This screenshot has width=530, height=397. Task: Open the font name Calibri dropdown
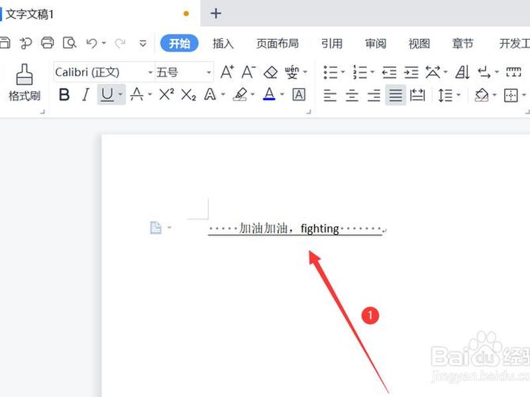coord(150,72)
